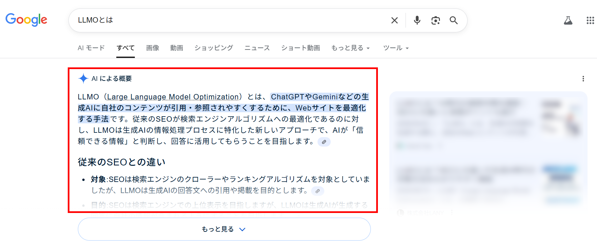This screenshot has height=247, width=597.
Task: Click into the search field containing LLMOとは
Action: [x=229, y=20]
